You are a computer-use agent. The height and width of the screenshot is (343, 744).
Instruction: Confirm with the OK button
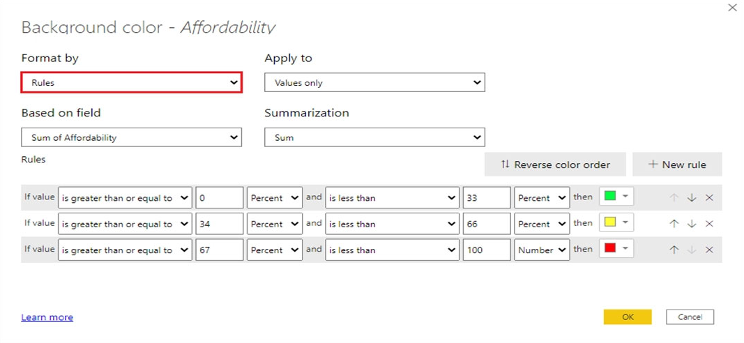pos(628,317)
